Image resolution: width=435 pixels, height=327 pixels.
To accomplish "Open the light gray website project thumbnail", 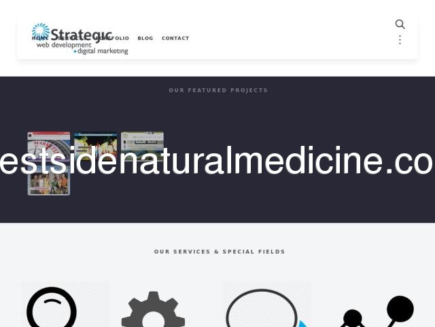I will point(142,147).
